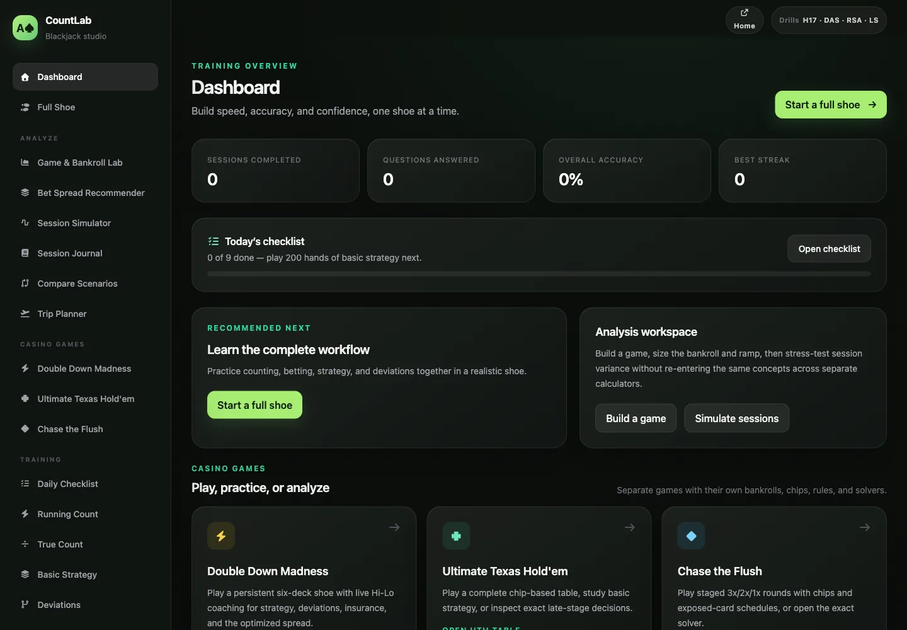
Task: Click the Today's checklist list icon
Action: click(214, 241)
